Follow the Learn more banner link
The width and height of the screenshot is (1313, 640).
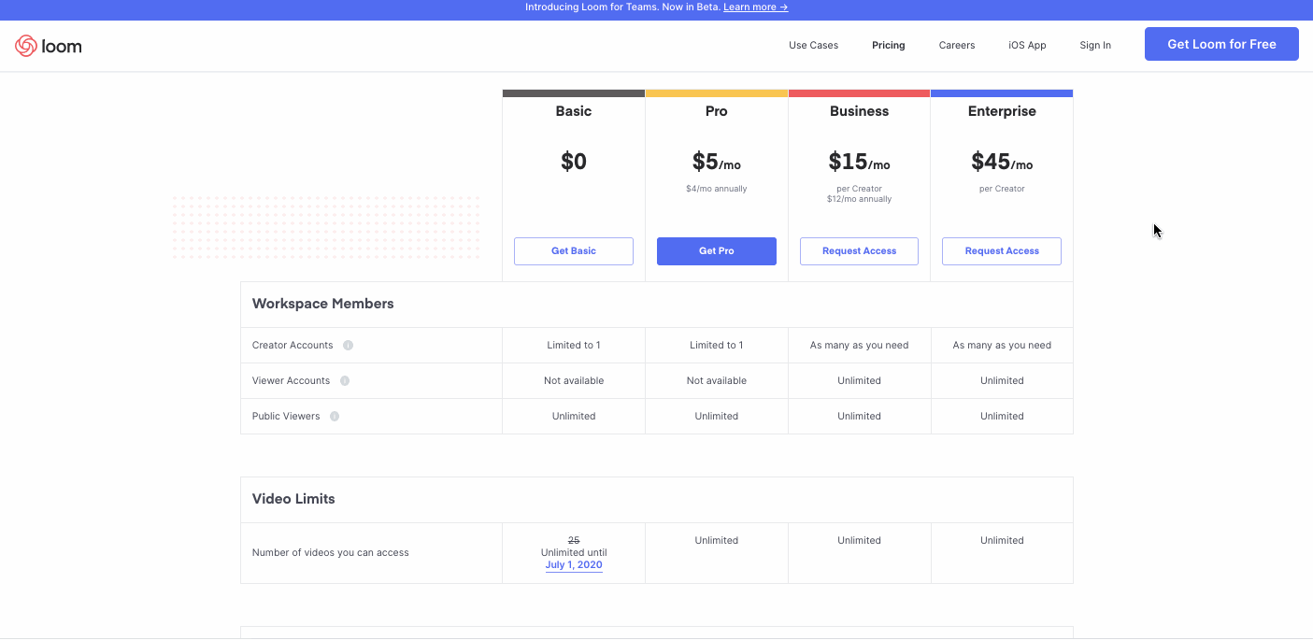755,7
